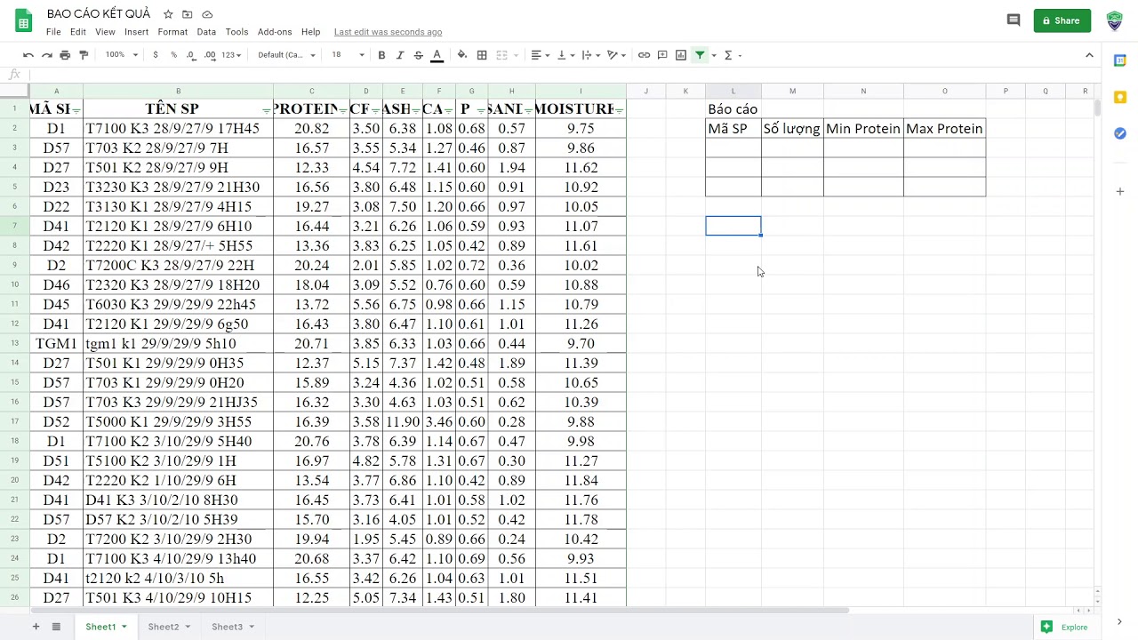Toggle italic formatting
The height and width of the screenshot is (640, 1138).
[x=400, y=55]
